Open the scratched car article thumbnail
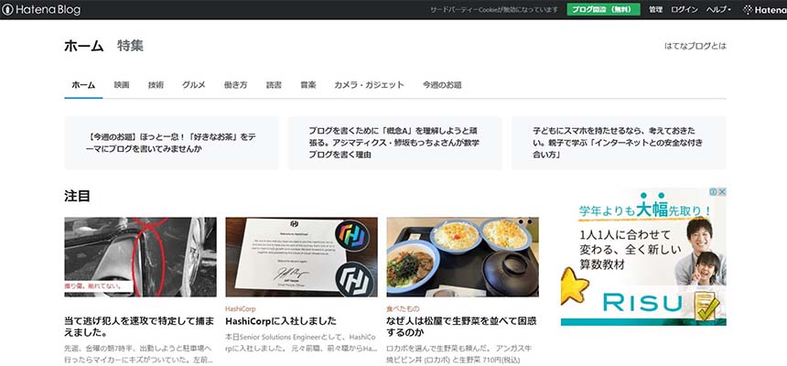The height and width of the screenshot is (366, 787). [140, 256]
